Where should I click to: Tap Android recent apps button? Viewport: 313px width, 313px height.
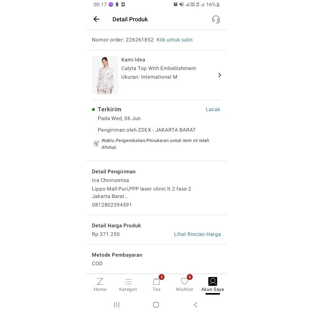[x=117, y=305]
